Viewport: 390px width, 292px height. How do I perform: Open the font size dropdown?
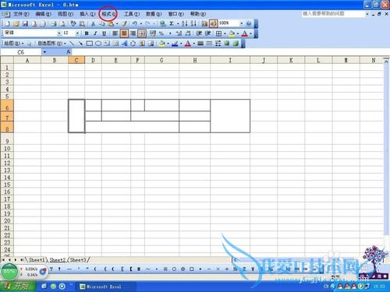point(77,33)
